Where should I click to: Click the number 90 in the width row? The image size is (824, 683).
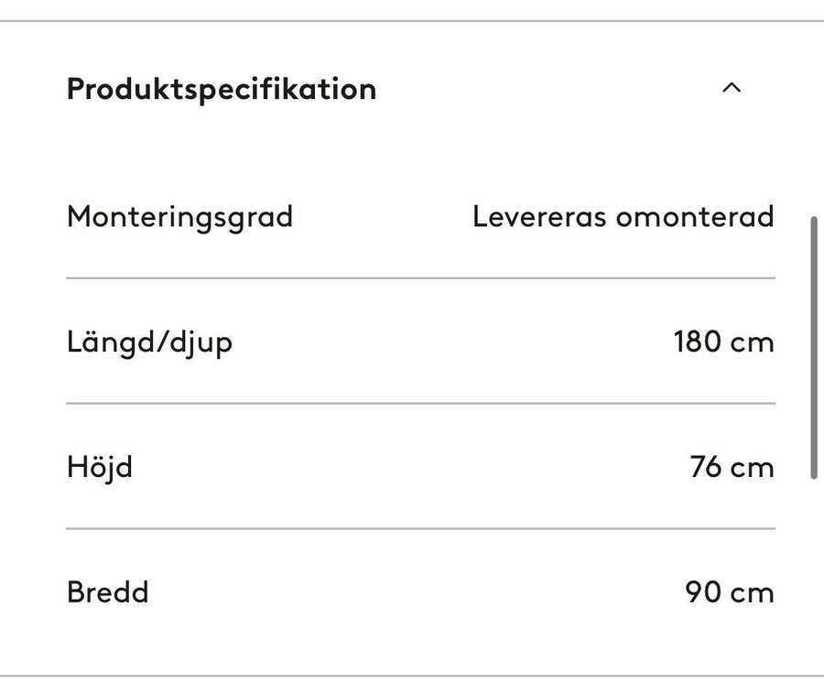tap(702, 591)
